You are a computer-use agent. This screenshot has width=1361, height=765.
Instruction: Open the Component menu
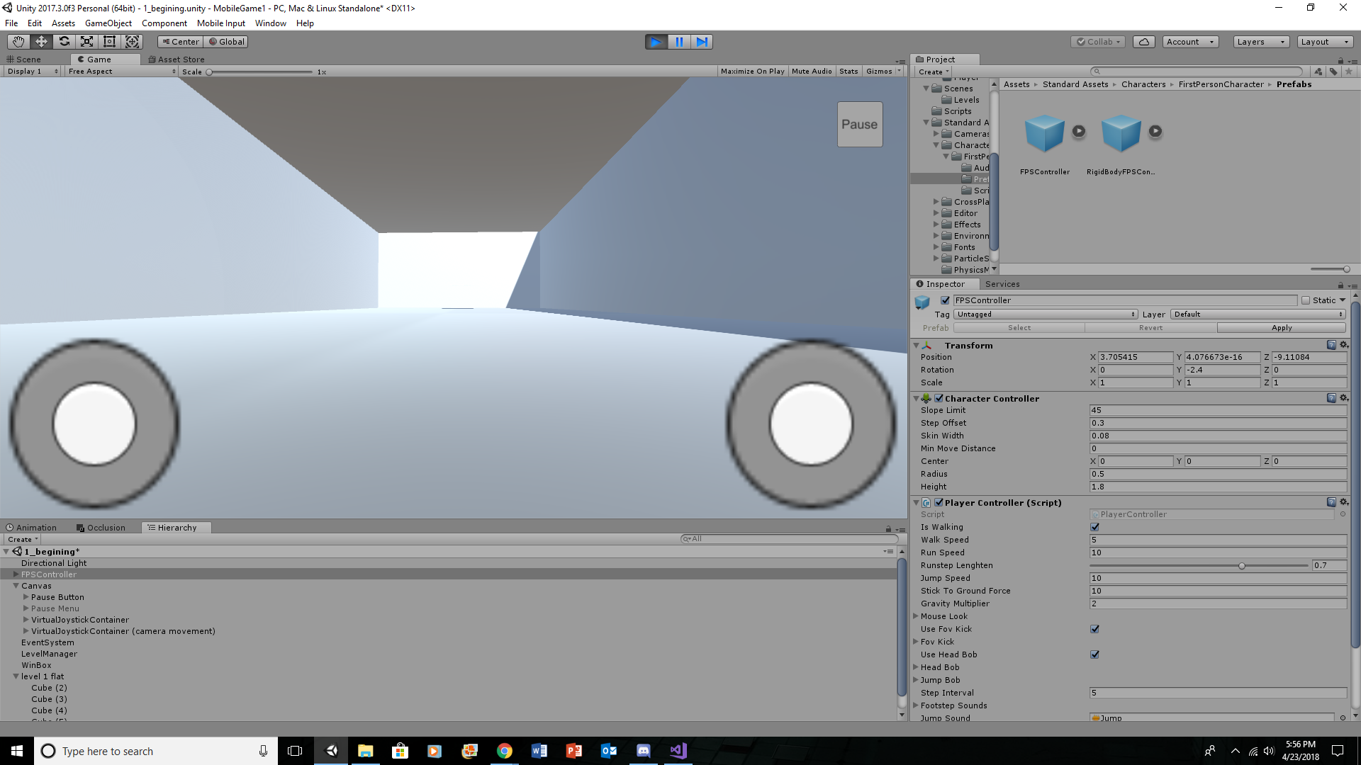pyautogui.click(x=164, y=23)
